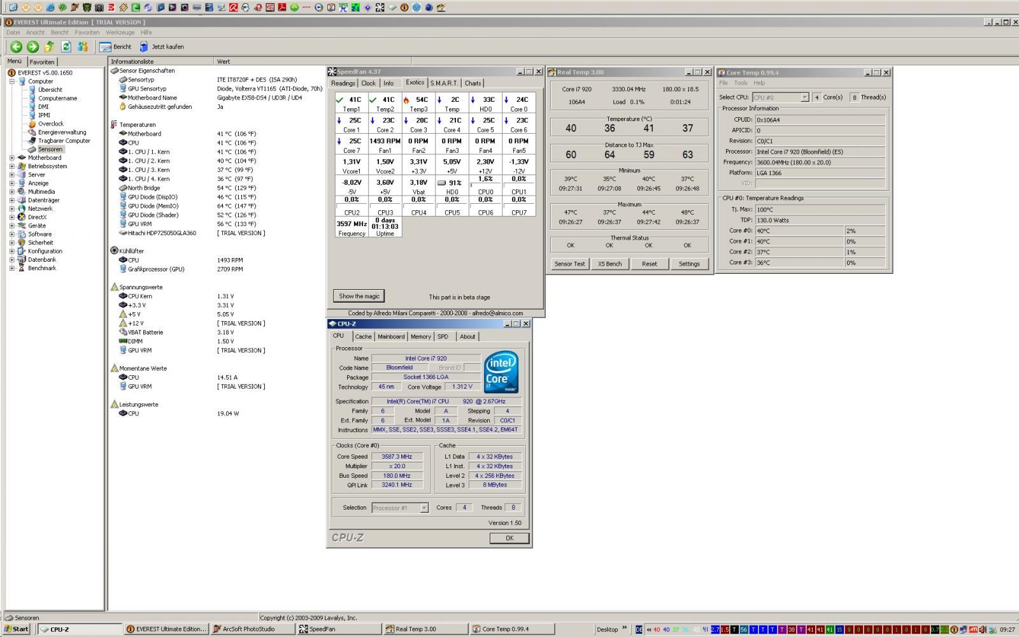The width and height of the screenshot is (1019, 637).
Task: Click OK in the CPU-Z window
Action: click(x=509, y=538)
